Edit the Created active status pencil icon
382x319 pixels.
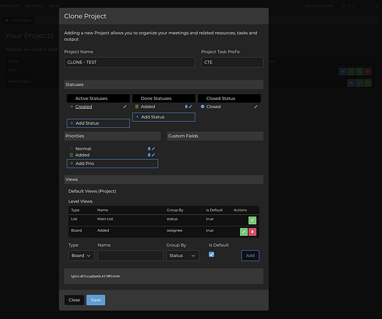pyautogui.click(x=125, y=107)
